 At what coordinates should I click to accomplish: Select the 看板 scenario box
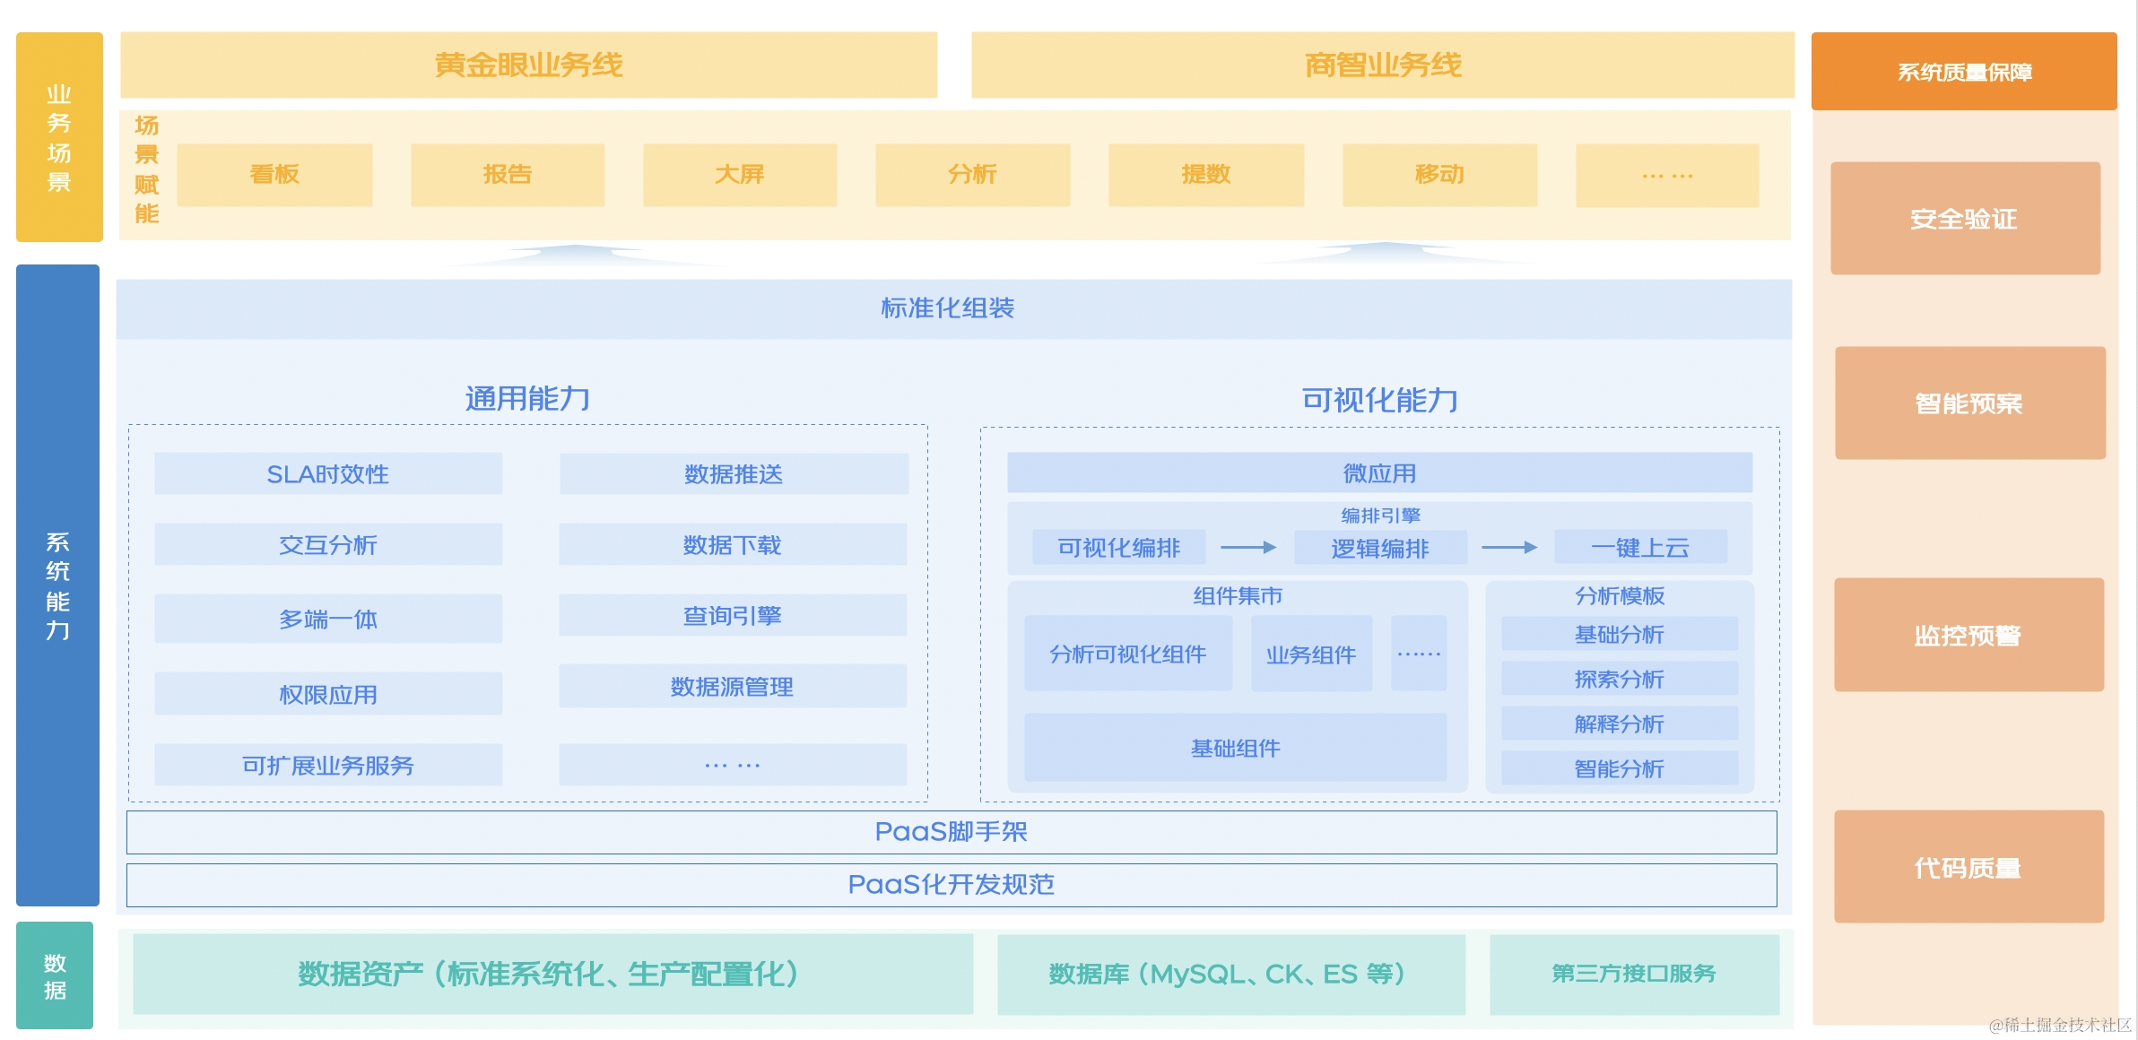click(x=274, y=175)
